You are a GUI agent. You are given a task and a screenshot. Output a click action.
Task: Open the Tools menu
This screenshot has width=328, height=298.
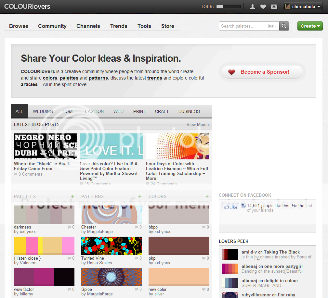point(144,26)
